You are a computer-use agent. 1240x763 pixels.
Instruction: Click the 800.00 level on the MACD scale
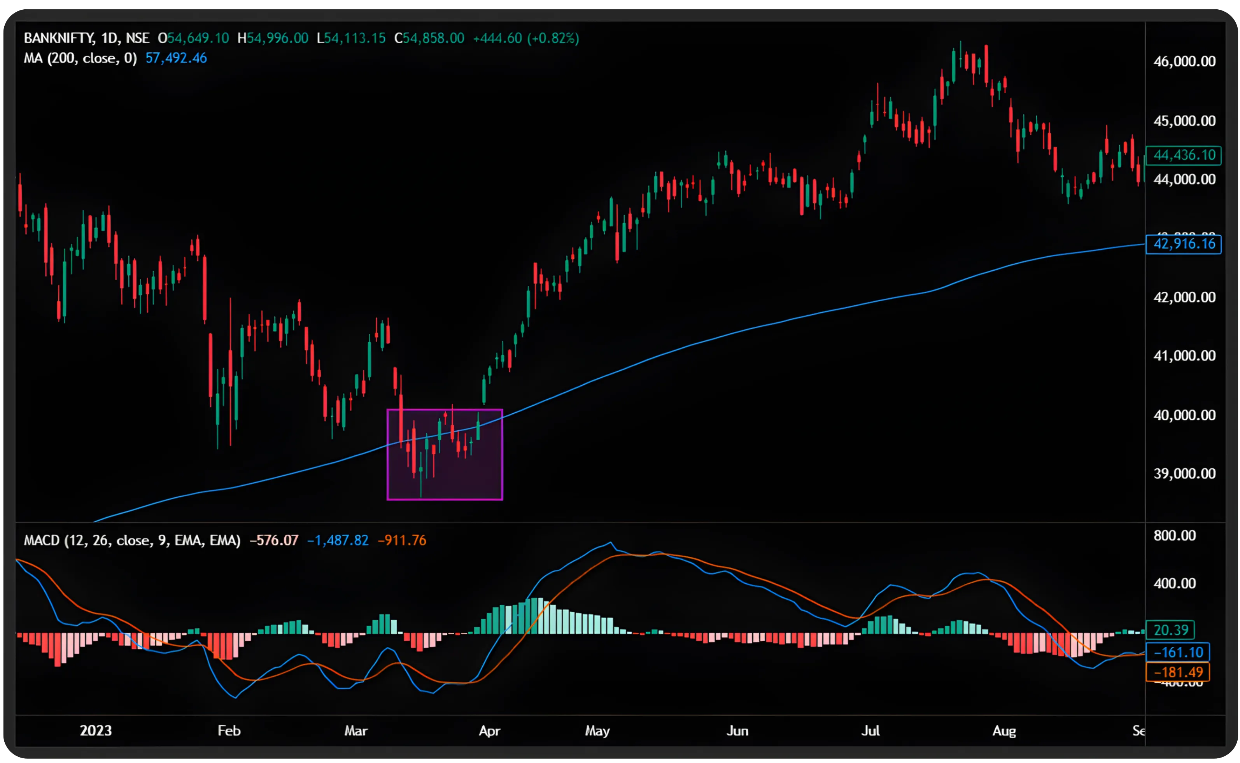[x=1174, y=535]
